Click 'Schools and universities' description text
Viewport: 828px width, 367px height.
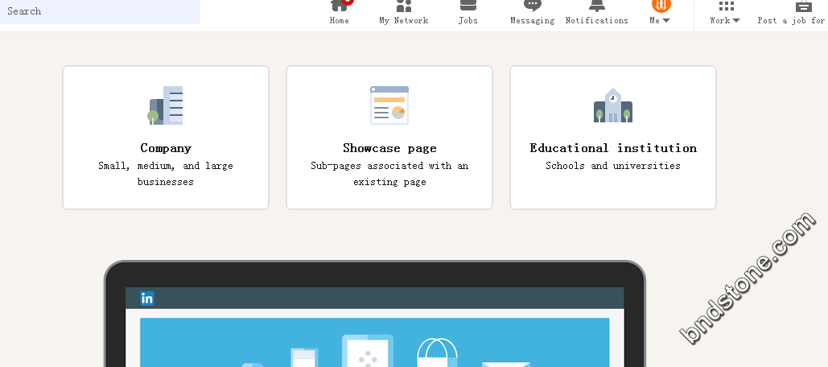(x=613, y=166)
